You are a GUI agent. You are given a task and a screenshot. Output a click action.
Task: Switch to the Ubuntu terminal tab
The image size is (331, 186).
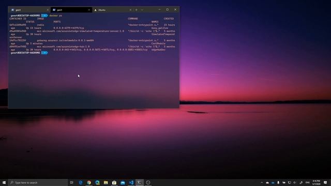113,10
